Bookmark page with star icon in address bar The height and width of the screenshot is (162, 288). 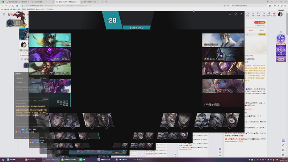[224, 6]
